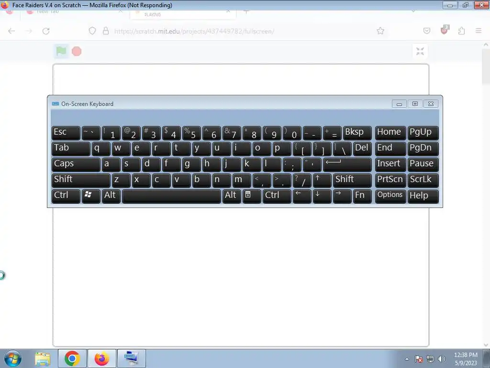
Task: Click the Save to Pocket icon
Action: [426, 31]
